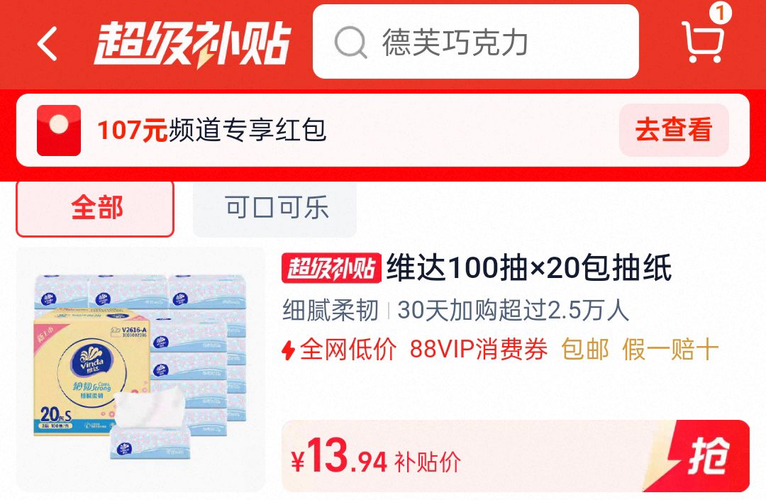Click the 德芙巧克力 search field
Screen dimensions: 766x500
(x=475, y=42)
